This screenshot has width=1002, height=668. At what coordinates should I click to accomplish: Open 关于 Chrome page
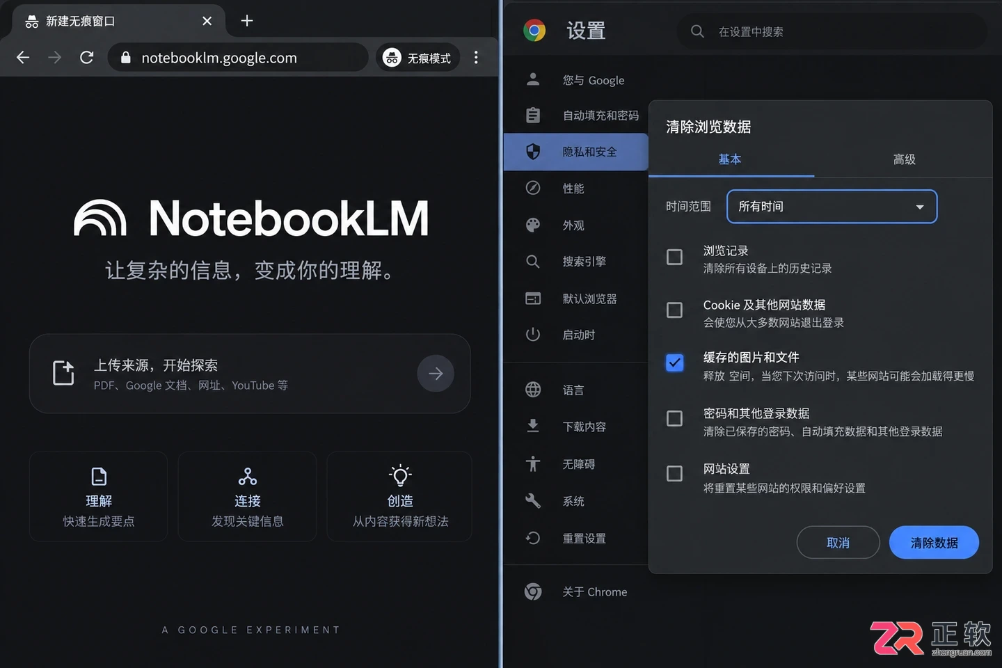pos(576,592)
